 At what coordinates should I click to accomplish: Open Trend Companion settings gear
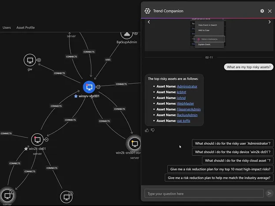point(262,11)
